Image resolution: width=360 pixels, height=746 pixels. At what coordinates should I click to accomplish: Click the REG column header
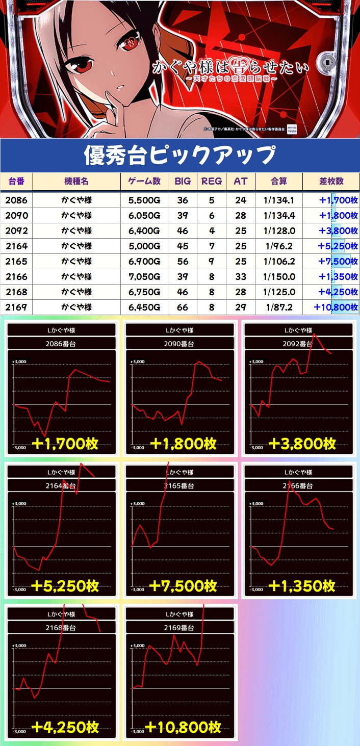click(212, 182)
